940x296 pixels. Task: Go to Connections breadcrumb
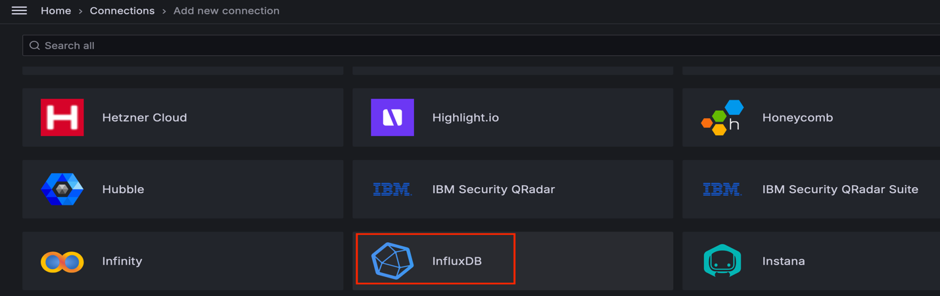click(x=122, y=11)
